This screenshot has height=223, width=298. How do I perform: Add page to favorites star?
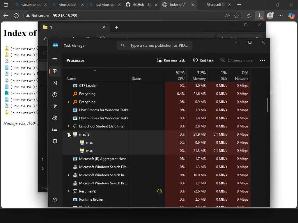[x=237, y=16]
